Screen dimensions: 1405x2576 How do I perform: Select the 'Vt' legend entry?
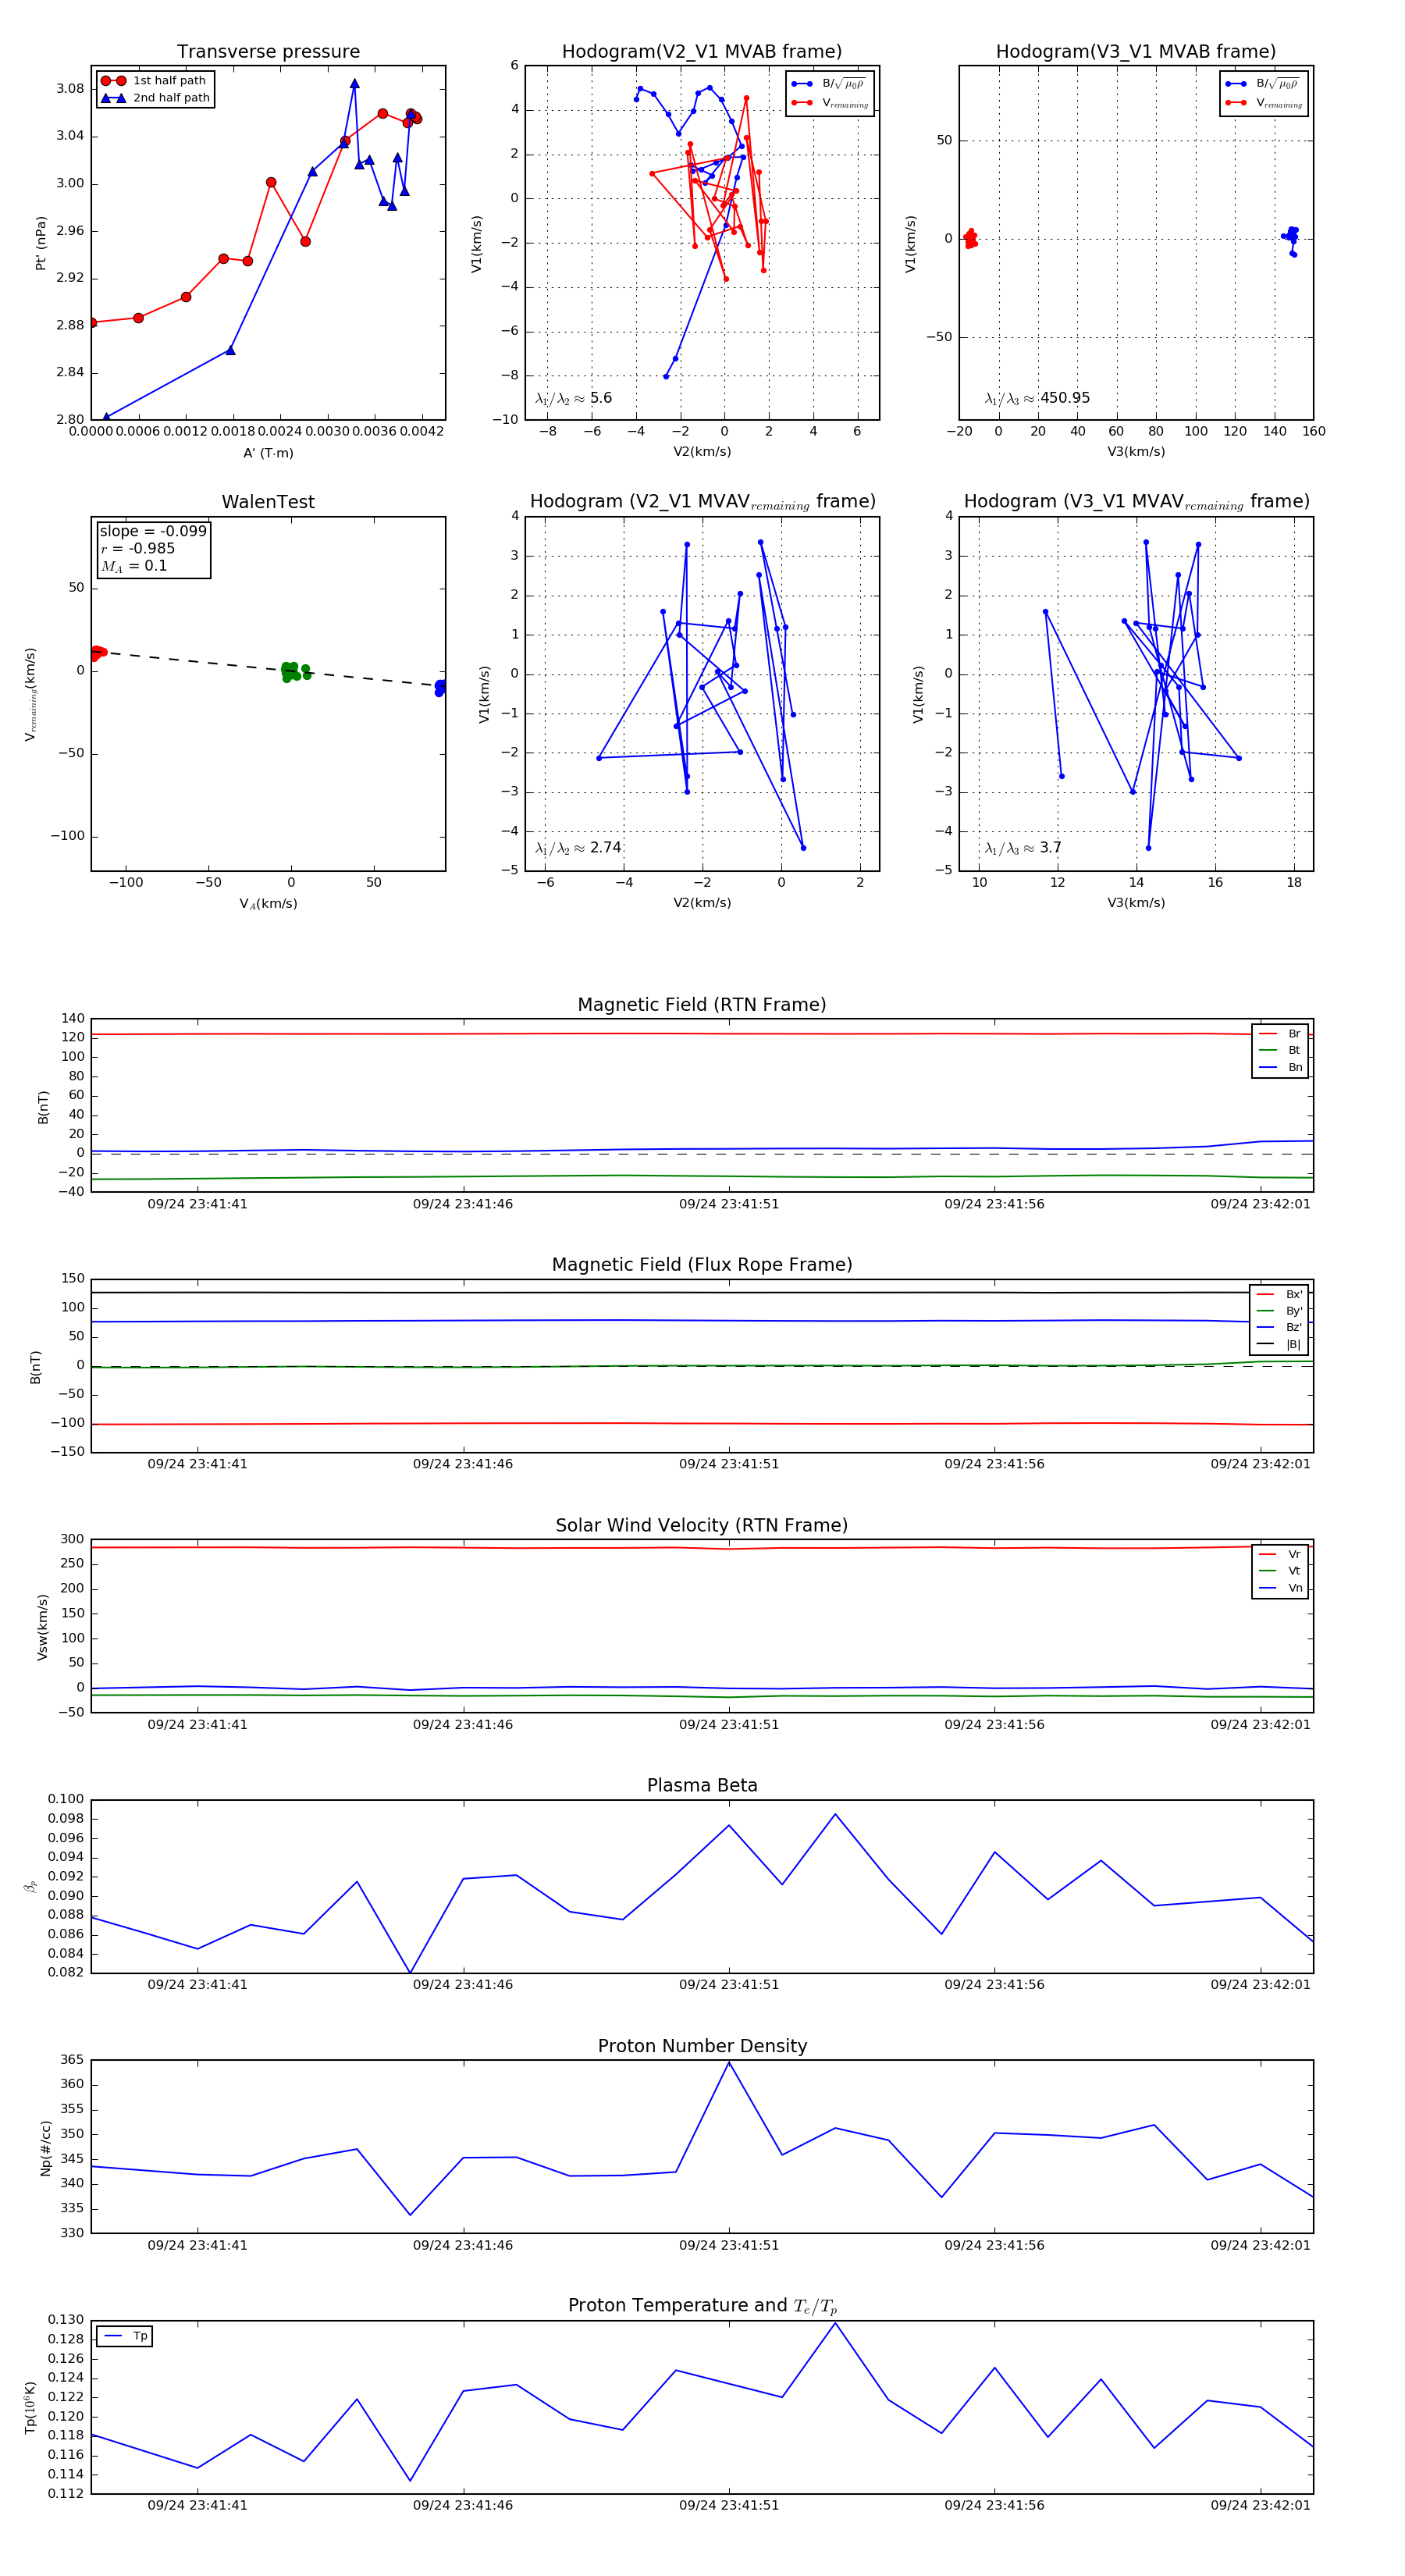point(1281,1571)
